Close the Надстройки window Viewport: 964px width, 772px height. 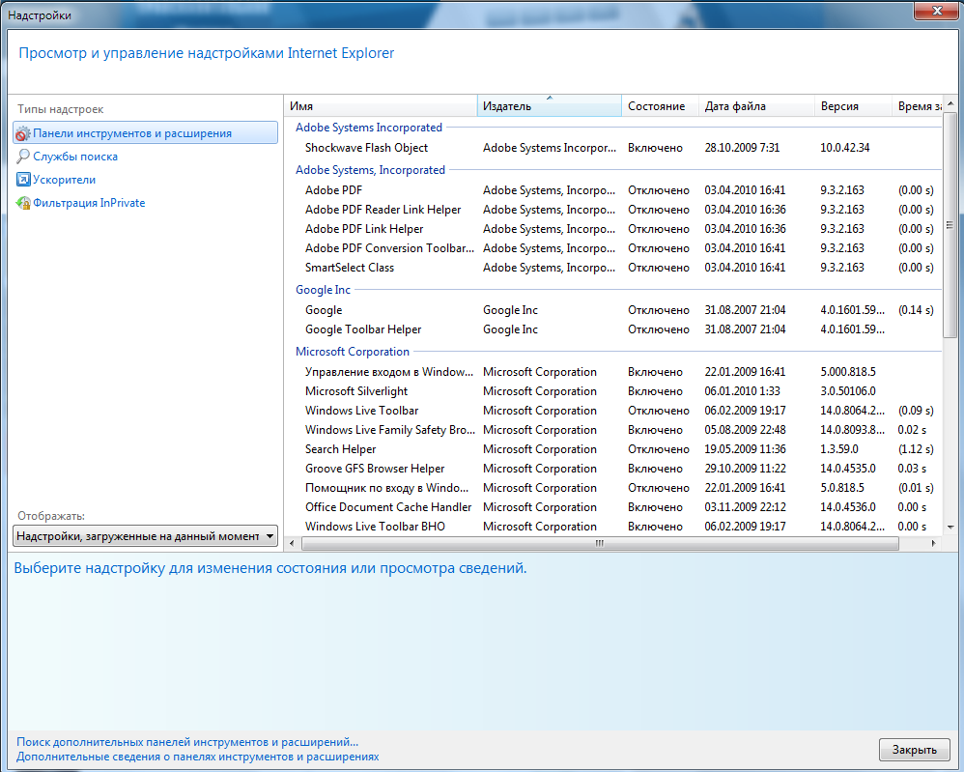coord(936,11)
